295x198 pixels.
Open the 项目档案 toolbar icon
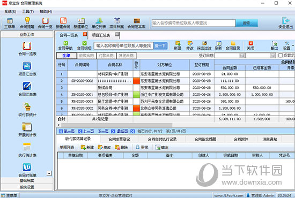tap(117, 23)
